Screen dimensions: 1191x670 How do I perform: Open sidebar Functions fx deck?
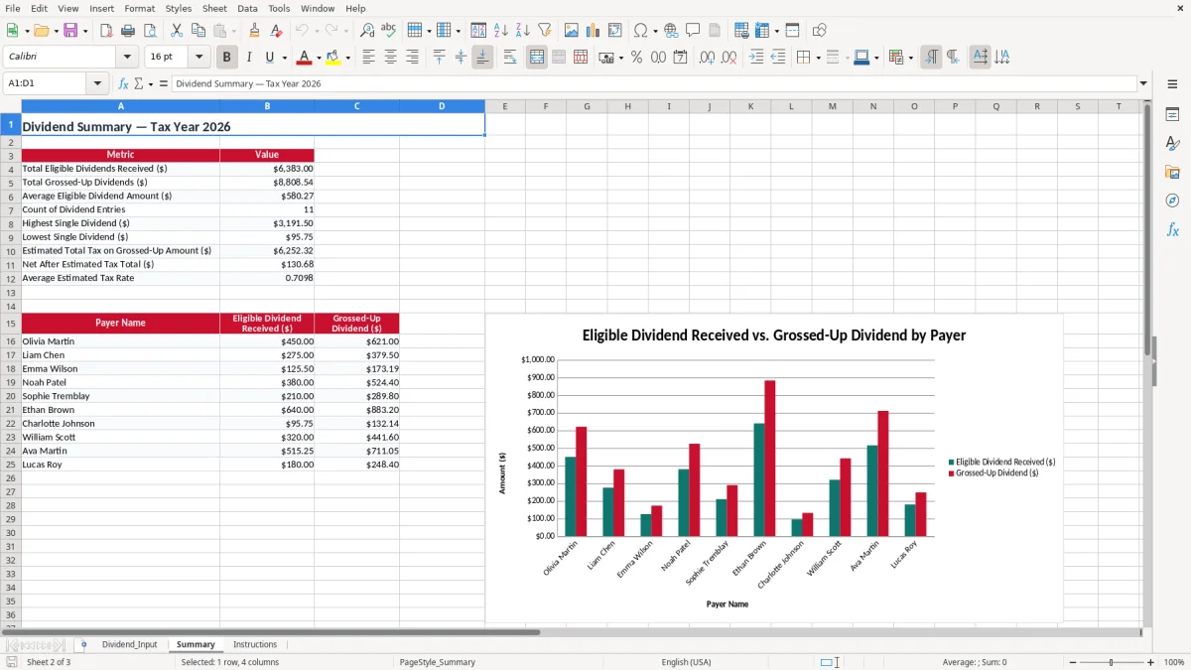[1172, 229]
